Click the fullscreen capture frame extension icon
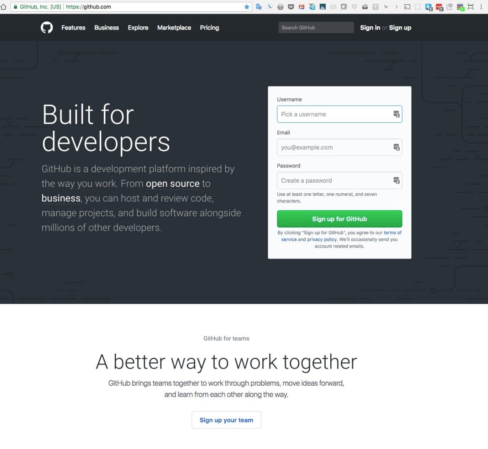488x449 pixels. coord(471,7)
